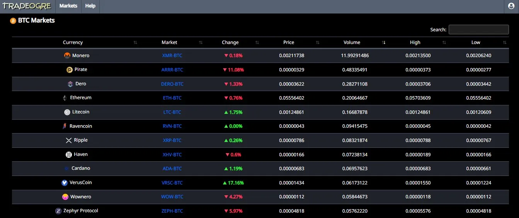Select Monero price 0.00211738
Screen dimensions: 519x218
pyautogui.click(x=291, y=56)
